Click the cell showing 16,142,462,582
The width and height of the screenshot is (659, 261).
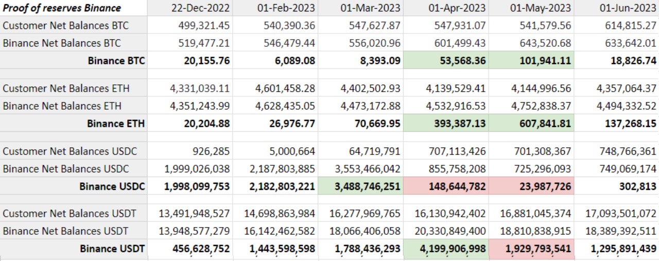pos(275,231)
